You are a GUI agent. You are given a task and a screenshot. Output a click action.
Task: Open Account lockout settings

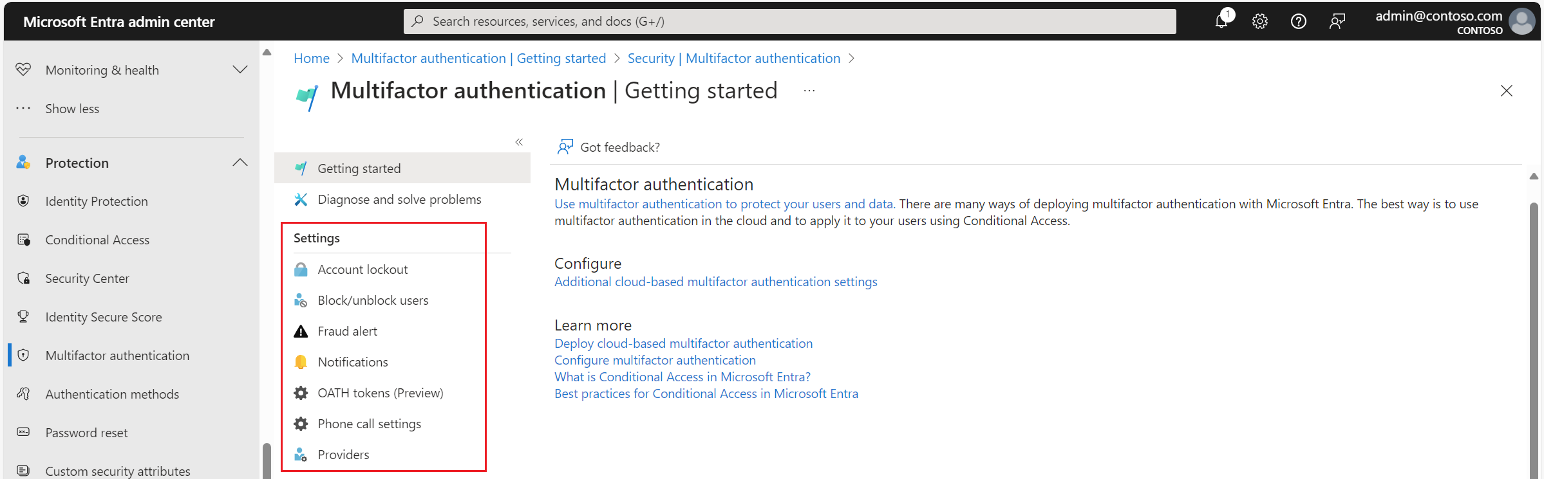point(362,269)
